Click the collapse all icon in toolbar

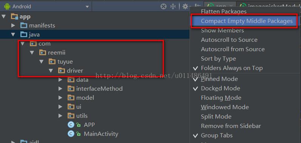[173, 7]
